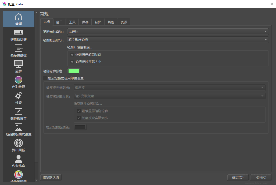Open the 笔刷光标图标 dropdown showing 无光标
Screen dimensions: 276x185
tap(168, 31)
